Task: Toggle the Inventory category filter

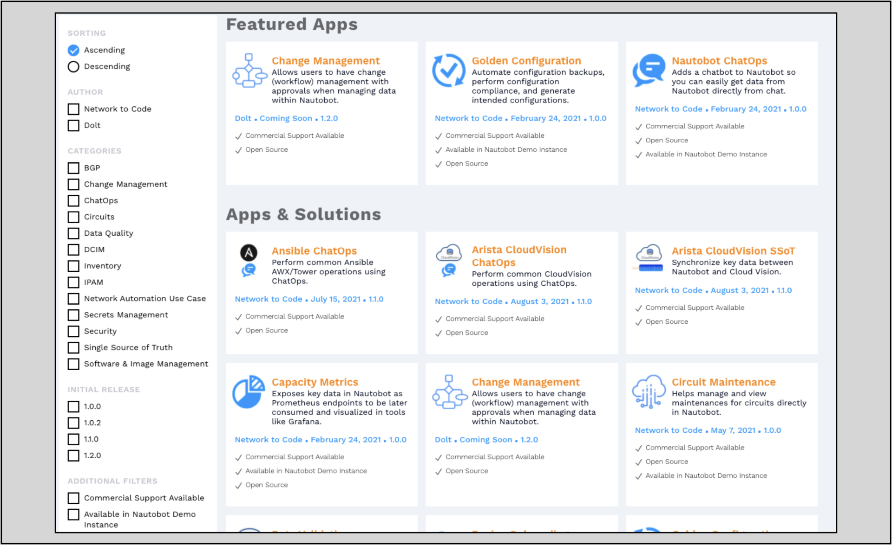Action: pyautogui.click(x=73, y=266)
